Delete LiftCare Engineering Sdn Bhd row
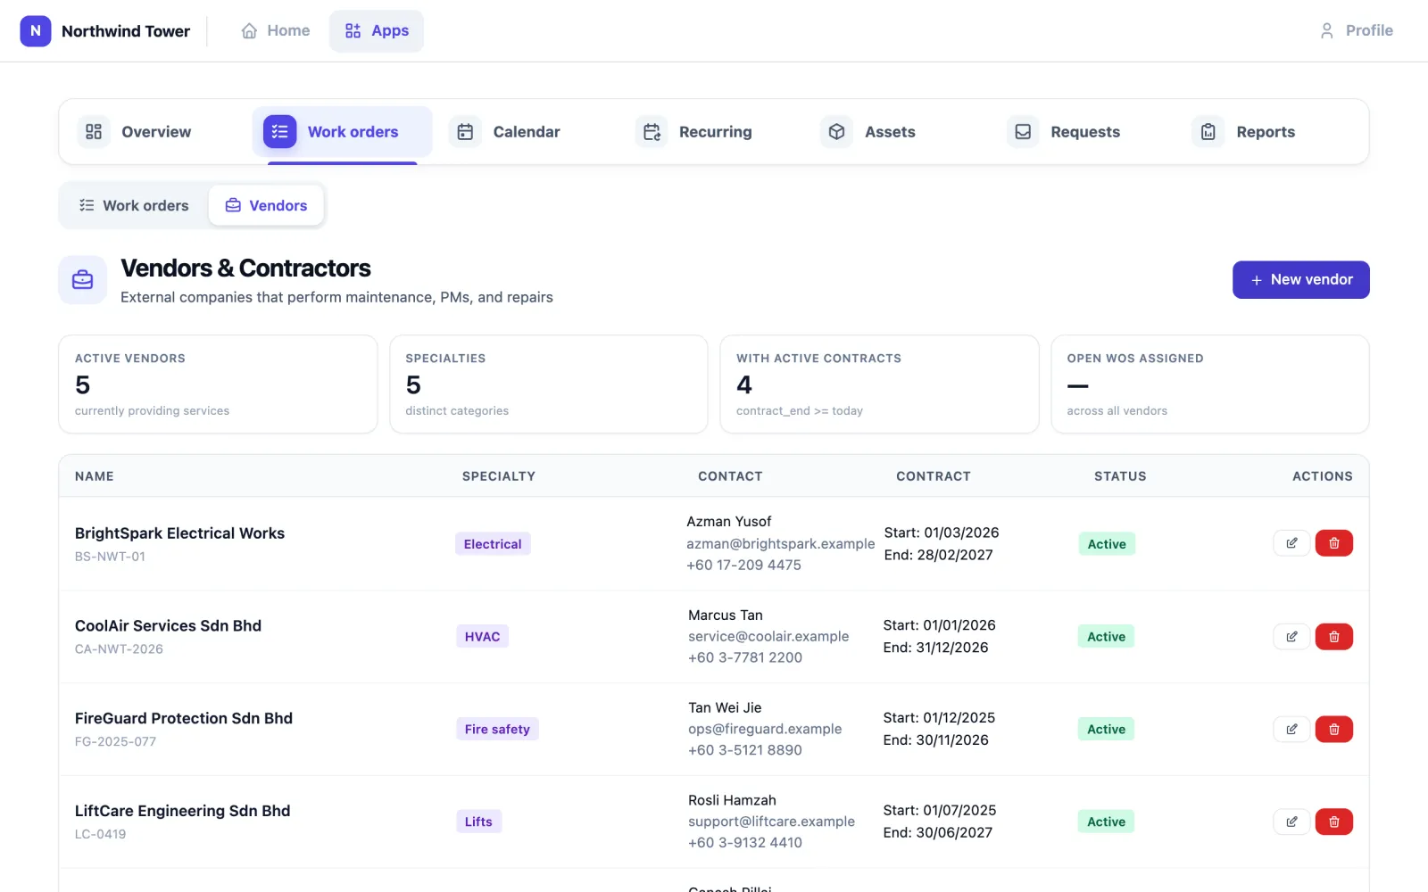The image size is (1428, 892). [x=1334, y=822]
